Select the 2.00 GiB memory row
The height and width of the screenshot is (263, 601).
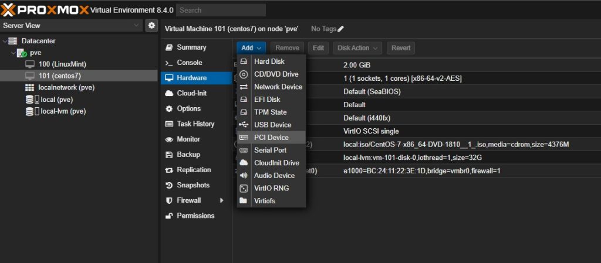pyautogui.click(x=417, y=66)
